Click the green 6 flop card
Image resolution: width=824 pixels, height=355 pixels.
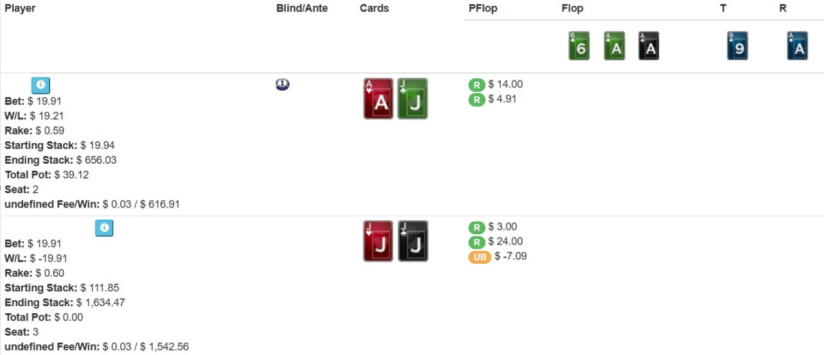579,46
